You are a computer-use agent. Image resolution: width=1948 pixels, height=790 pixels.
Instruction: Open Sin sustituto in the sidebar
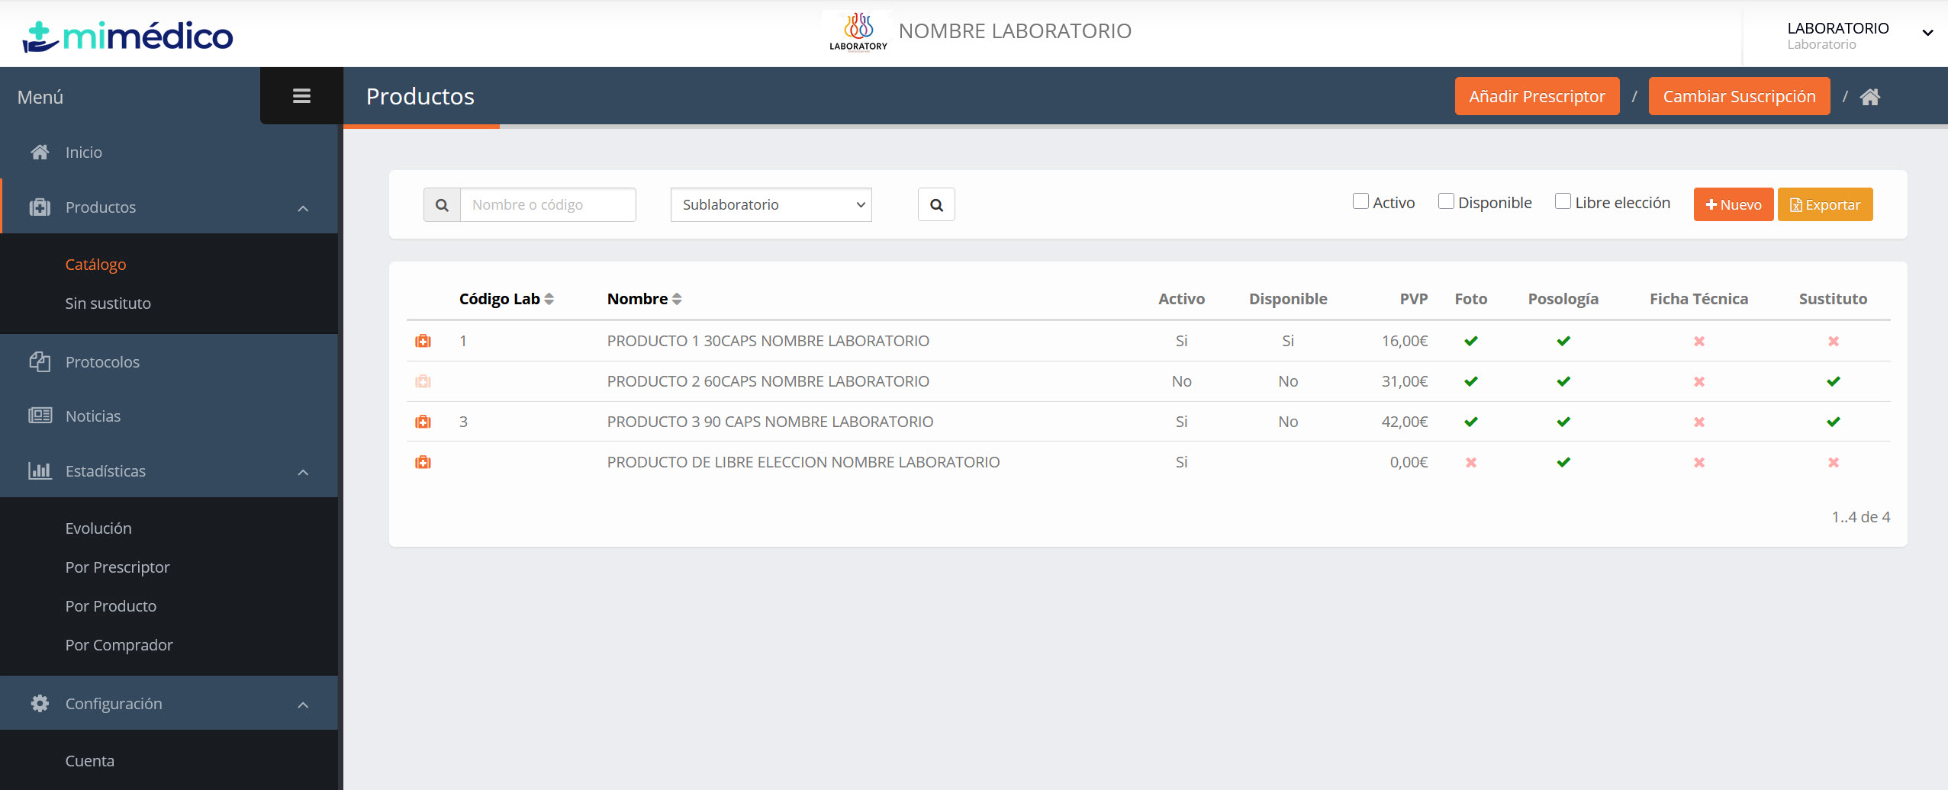tap(108, 303)
